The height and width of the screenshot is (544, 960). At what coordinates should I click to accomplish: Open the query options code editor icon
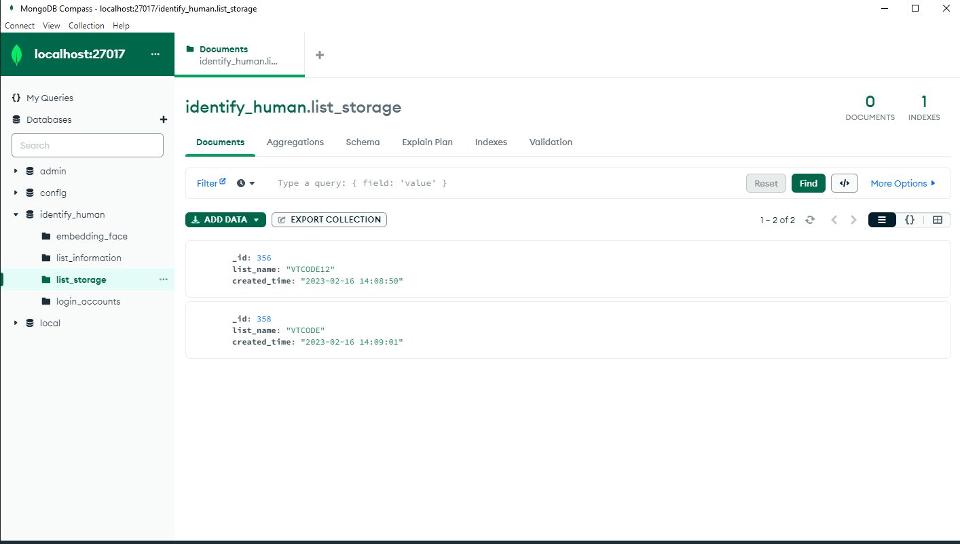pos(844,182)
